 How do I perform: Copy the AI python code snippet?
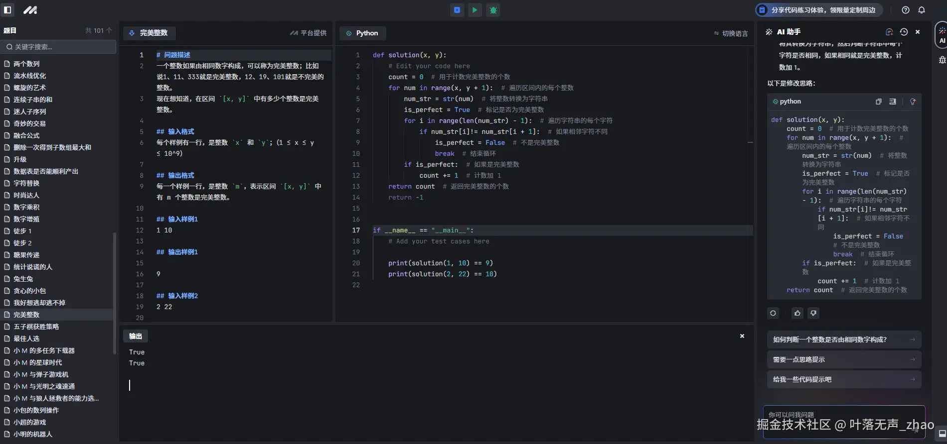[x=878, y=102]
